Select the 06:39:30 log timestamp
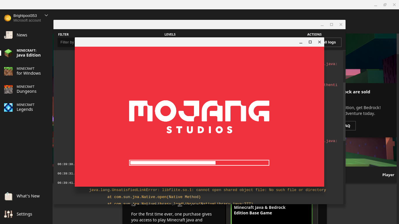 [66, 164]
